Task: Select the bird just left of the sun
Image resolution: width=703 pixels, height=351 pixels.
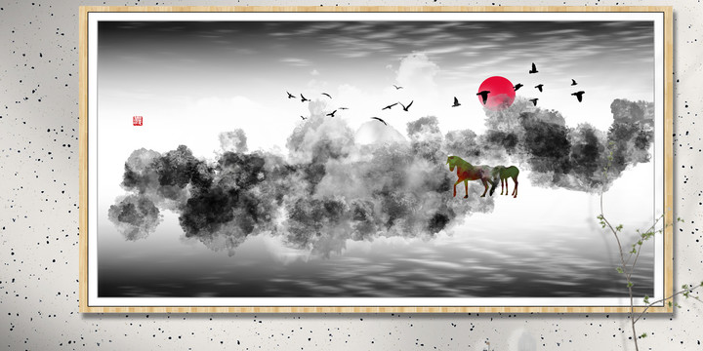Action: click(x=456, y=102)
